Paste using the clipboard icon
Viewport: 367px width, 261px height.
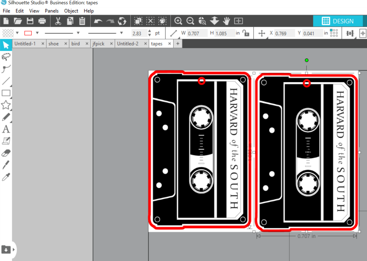tap(82, 21)
